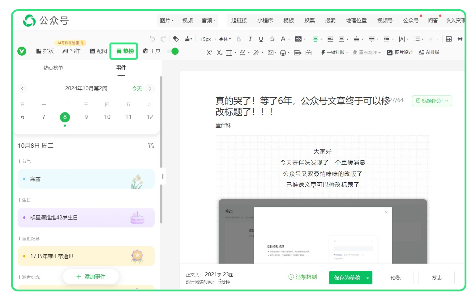Click the magic wand tool icon
Image resolution: width=476 pixels, height=301 pixels.
pos(256,53)
